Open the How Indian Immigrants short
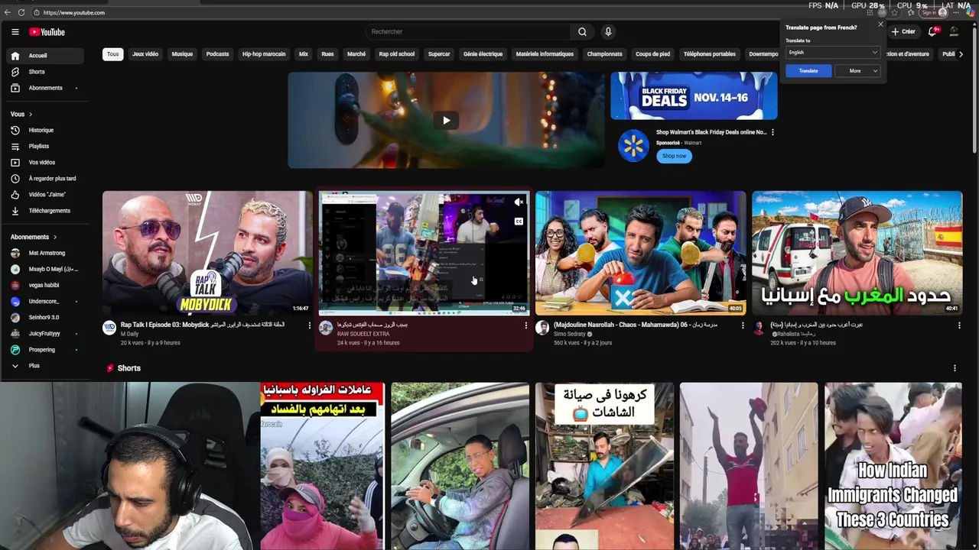Image resolution: width=979 pixels, height=550 pixels. pos(893,466)
